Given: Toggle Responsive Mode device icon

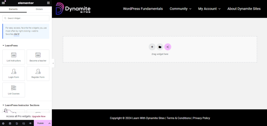Looking at the screenshot, I should pos(23,123).
